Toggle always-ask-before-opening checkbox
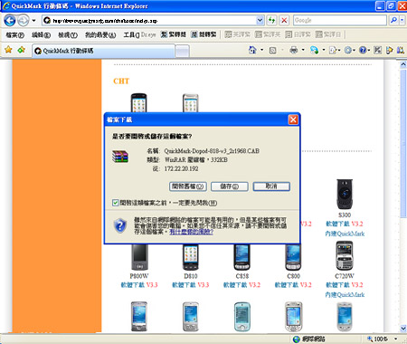407x344 pixels. 115,203
